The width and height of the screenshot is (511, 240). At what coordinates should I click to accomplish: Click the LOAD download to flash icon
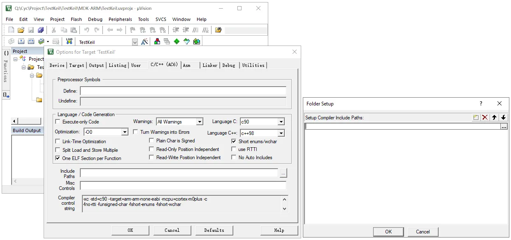pos(69,41)
